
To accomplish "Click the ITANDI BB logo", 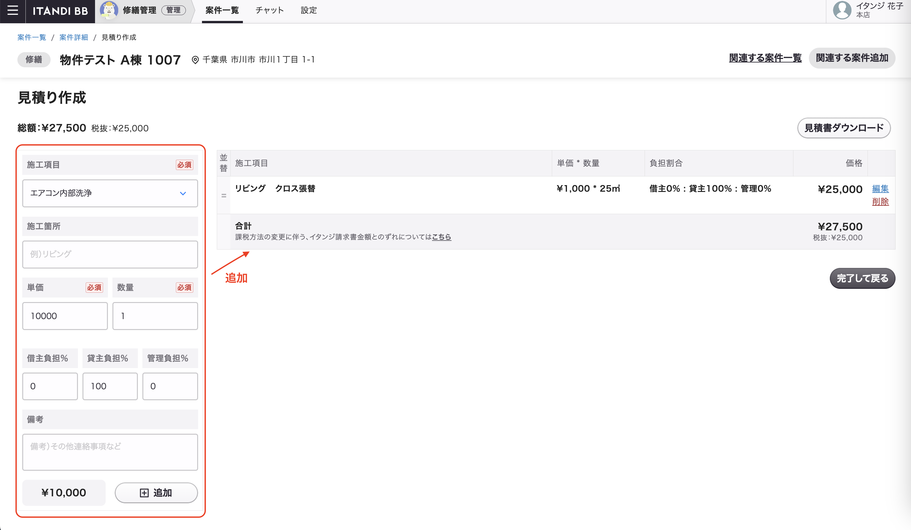I will pyautogui.click(x=60, y=11).
